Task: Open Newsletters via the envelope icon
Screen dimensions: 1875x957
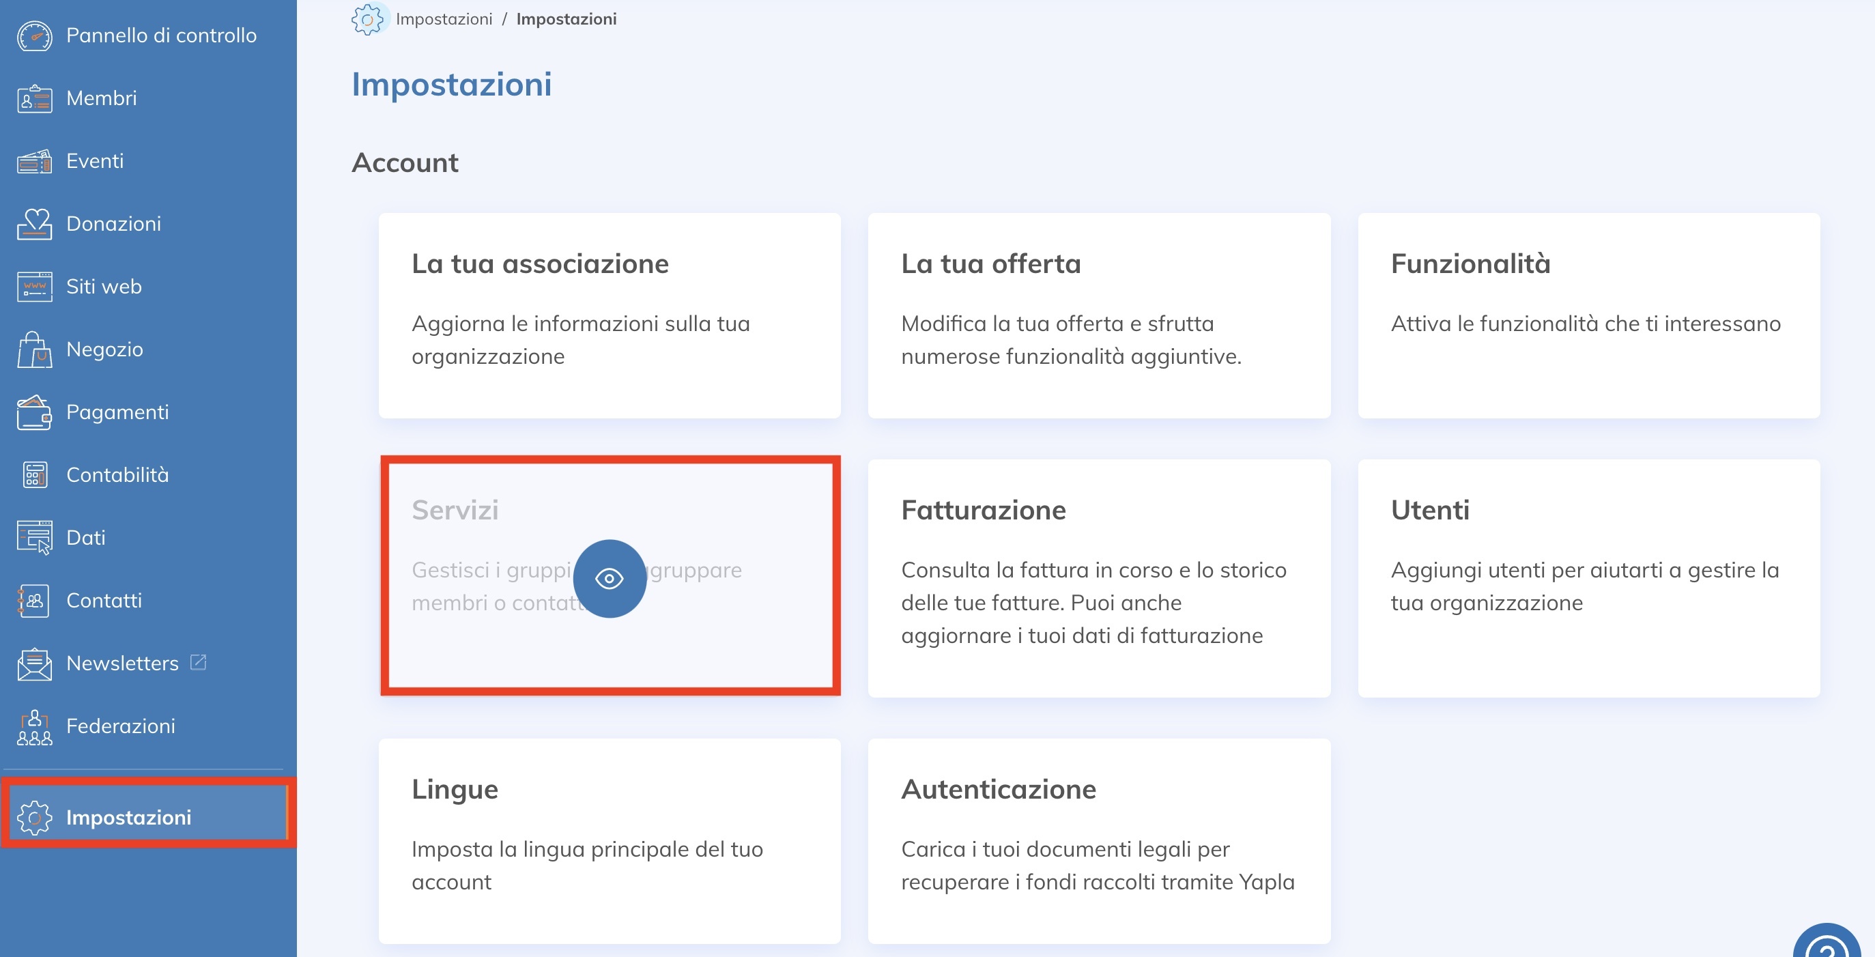Action: click(33, 663)
